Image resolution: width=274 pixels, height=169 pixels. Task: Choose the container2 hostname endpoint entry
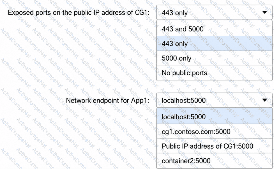coord(215,161)
